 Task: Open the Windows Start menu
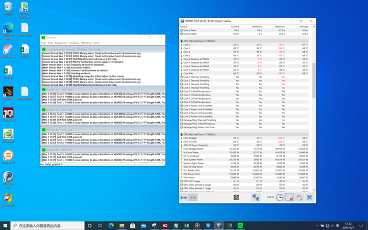coord(5,225)
